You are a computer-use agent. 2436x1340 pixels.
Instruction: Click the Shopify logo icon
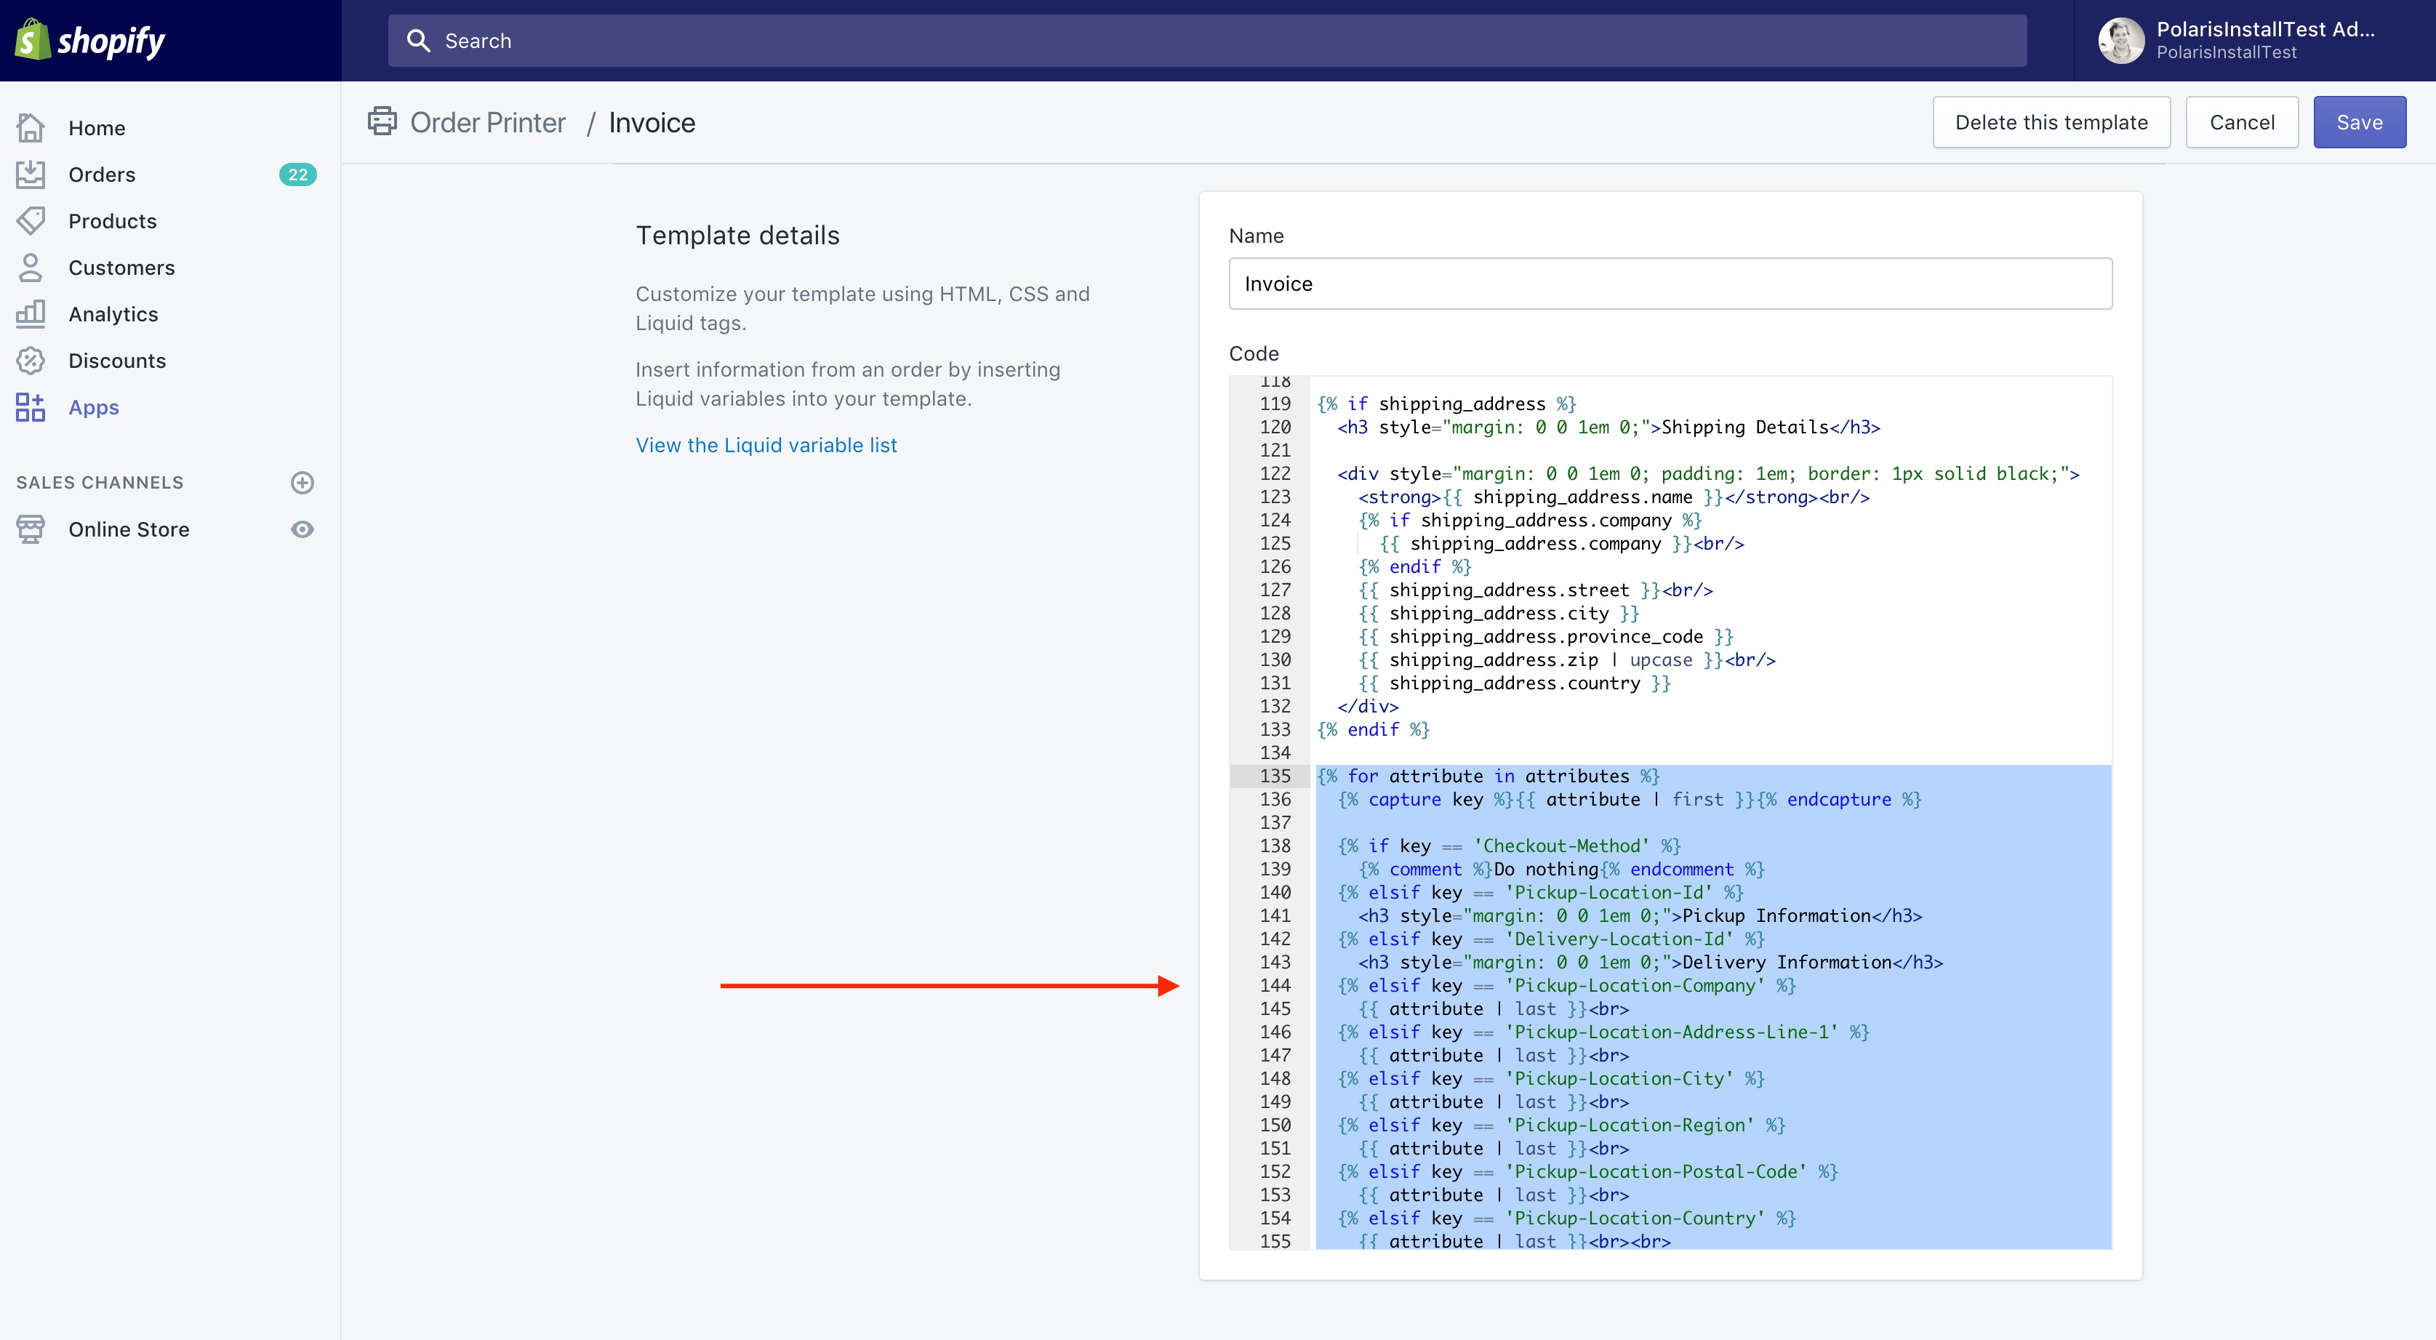click(33, 40)
